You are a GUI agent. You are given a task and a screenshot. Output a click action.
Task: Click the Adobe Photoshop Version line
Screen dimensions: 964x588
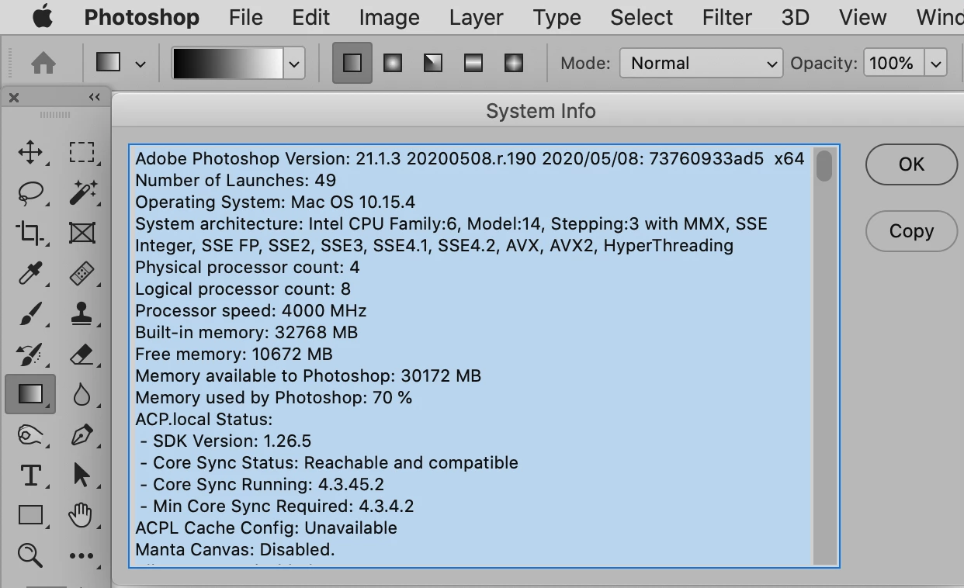coord(470,159)
